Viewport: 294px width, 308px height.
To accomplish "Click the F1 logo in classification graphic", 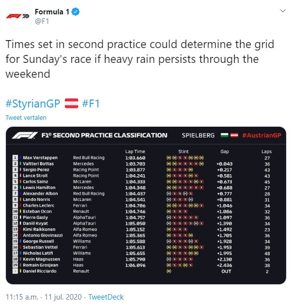I will click(x=25, y=136).
